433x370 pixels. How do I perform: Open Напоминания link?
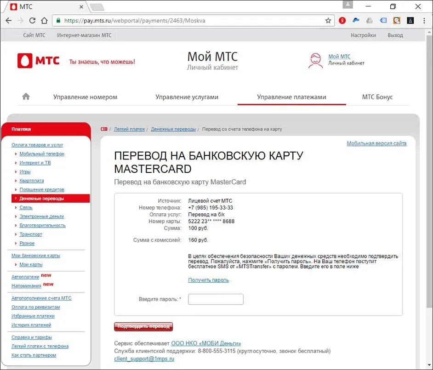[26, 286]
